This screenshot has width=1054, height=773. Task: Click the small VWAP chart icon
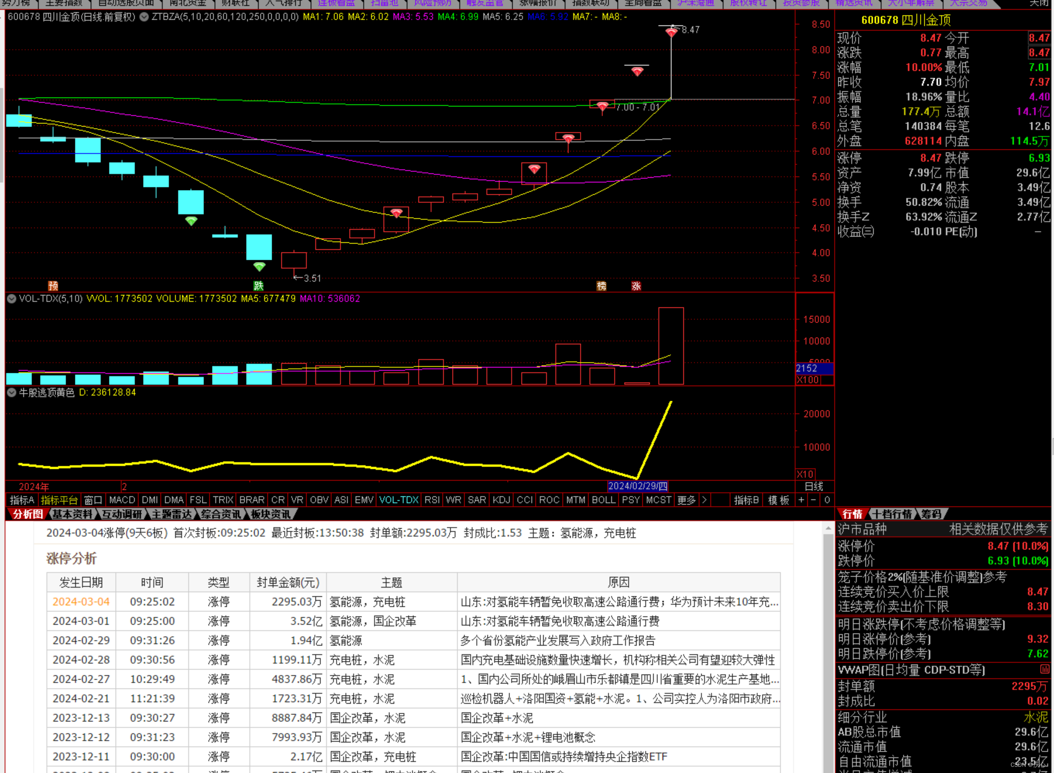(x=1044, y=670)
